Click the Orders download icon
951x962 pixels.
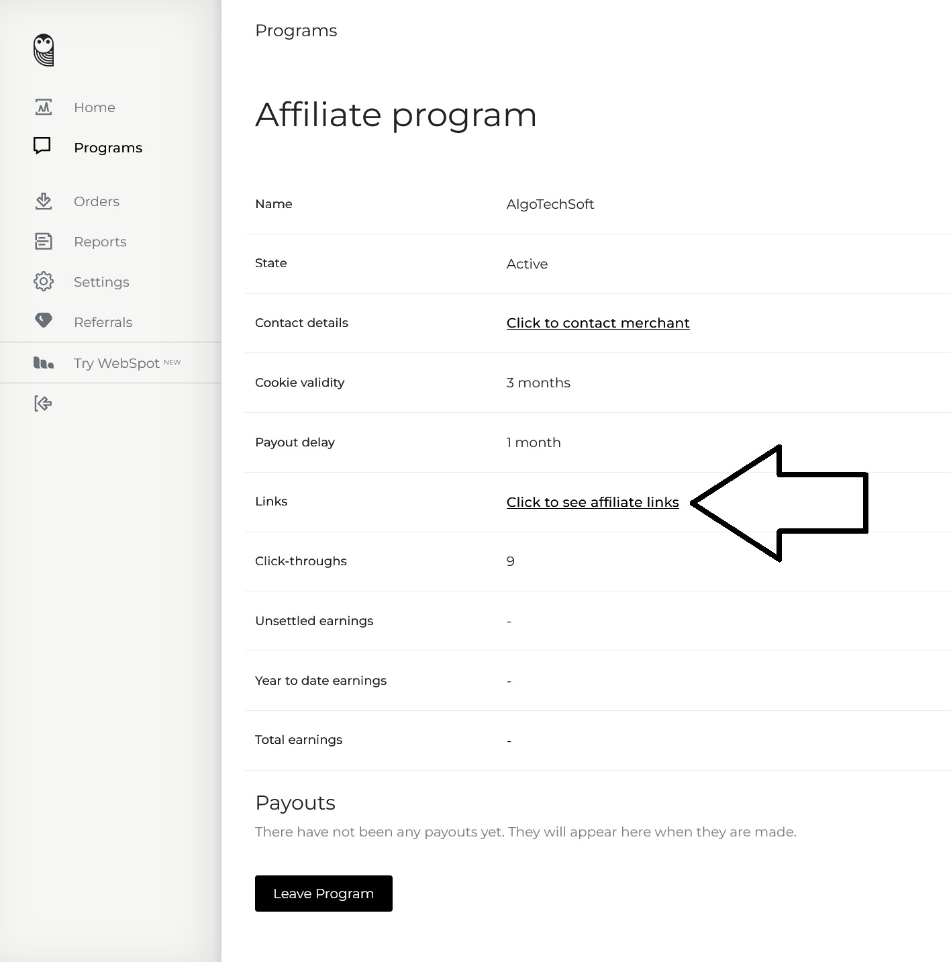point(44,201)
